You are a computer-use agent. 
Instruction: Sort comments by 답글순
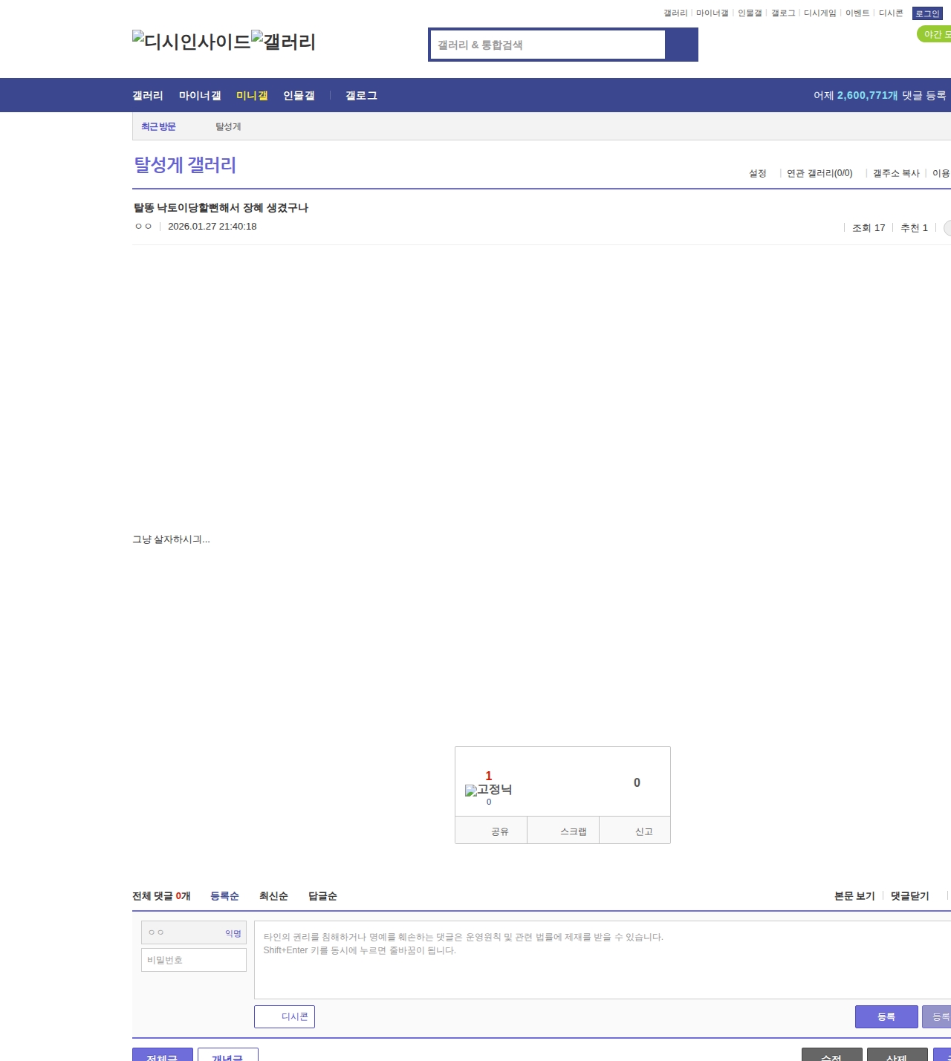click(322, 896)
